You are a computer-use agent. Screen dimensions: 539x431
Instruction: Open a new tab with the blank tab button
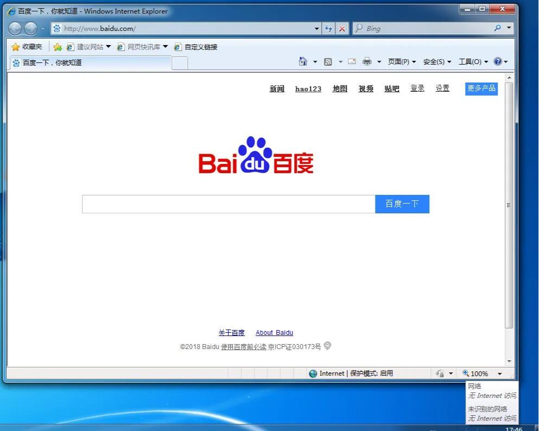180,64
